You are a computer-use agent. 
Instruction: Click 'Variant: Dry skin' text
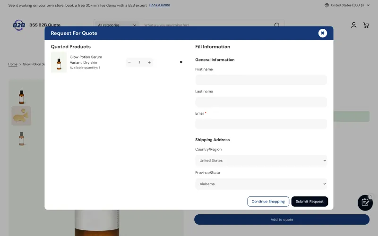(84, 62)
